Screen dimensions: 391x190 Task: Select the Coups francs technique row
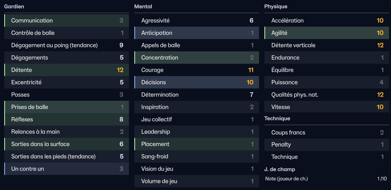pos(327,132)
